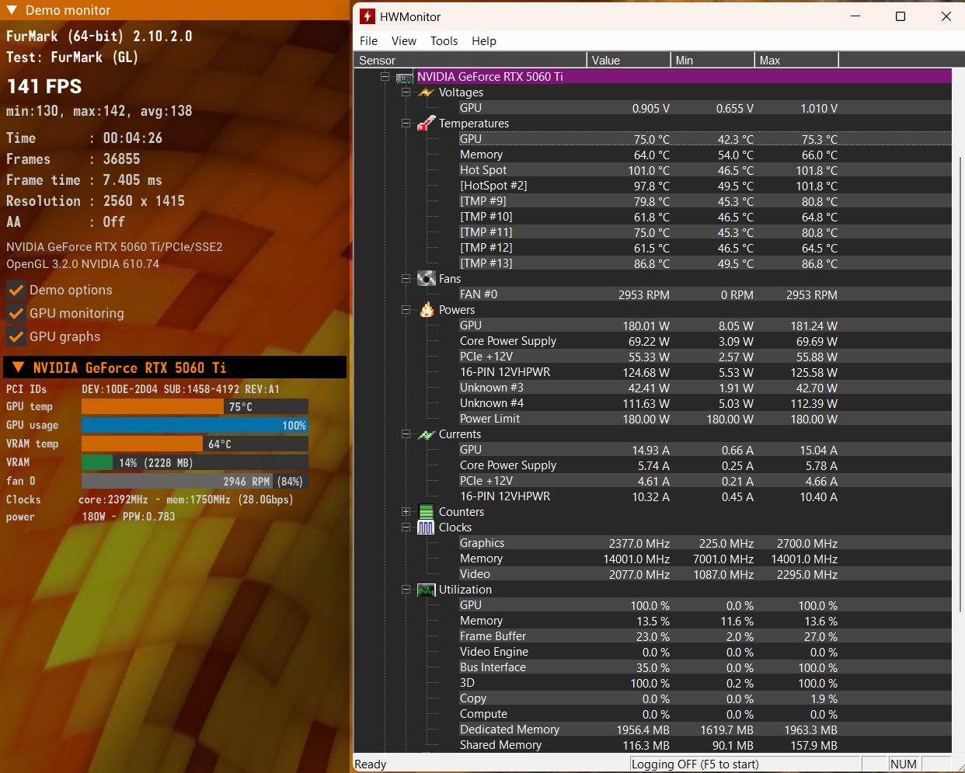This screenshot has height=773, width=965.
Task: Click the HWMonitor vertical scrollbar
Action: pos(960,385)
